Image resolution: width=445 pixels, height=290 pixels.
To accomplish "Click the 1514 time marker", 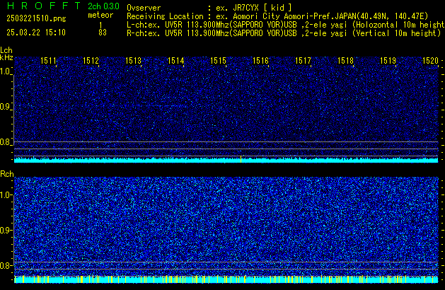I will click(176, 61).
